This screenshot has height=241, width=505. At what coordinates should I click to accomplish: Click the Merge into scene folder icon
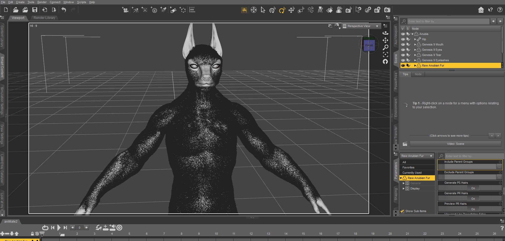(25, 10)
